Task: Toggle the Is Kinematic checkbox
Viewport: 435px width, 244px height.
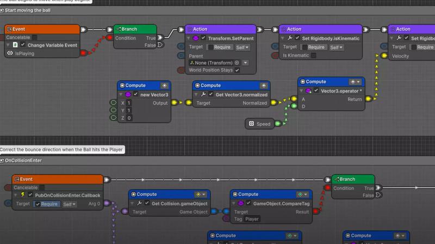Action: point(314,55)
